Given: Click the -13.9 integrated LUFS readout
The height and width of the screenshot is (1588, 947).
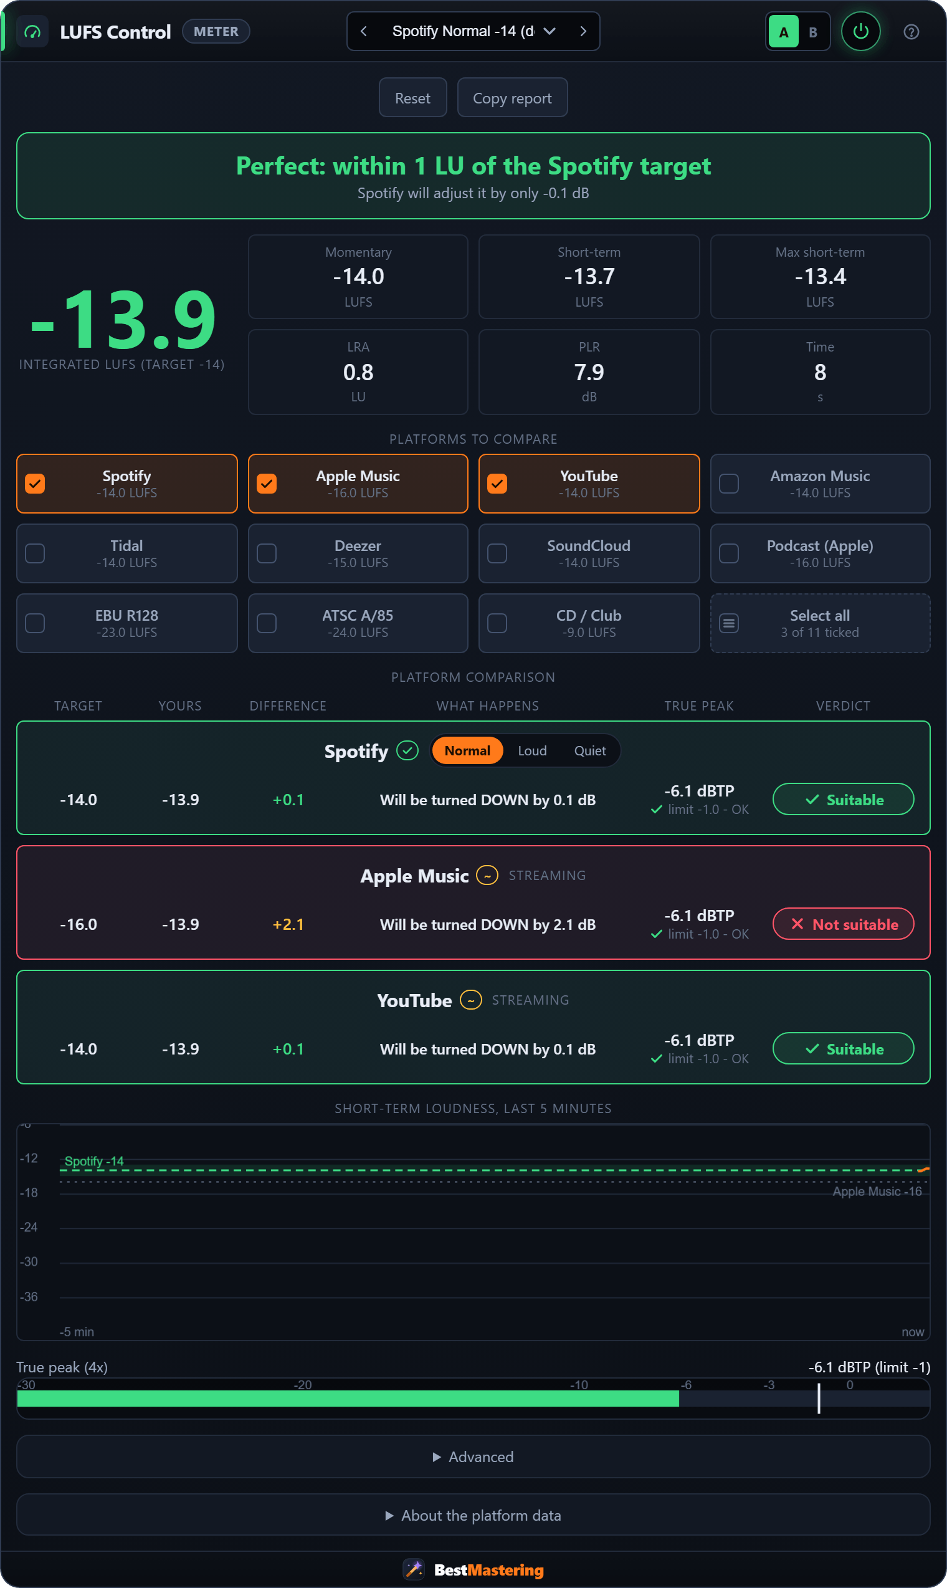Looking at the screenshot, I should click(123, 319).
